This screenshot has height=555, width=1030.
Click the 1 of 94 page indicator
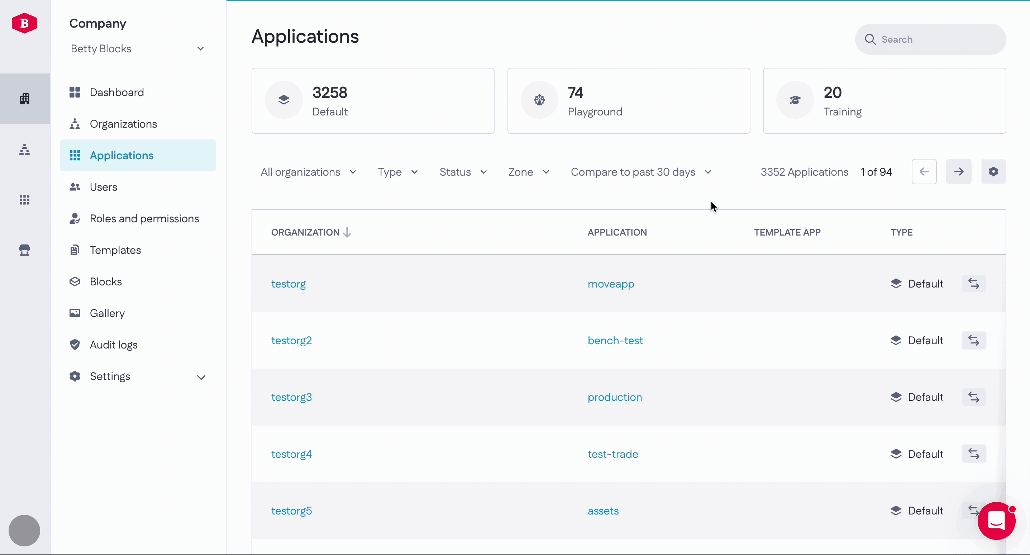click(x=876, y=172)
